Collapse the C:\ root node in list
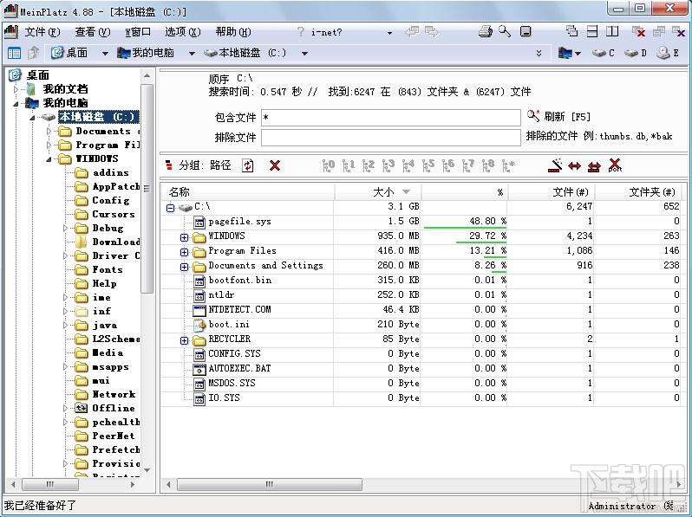Screen dimensions: 692x517 170,208
